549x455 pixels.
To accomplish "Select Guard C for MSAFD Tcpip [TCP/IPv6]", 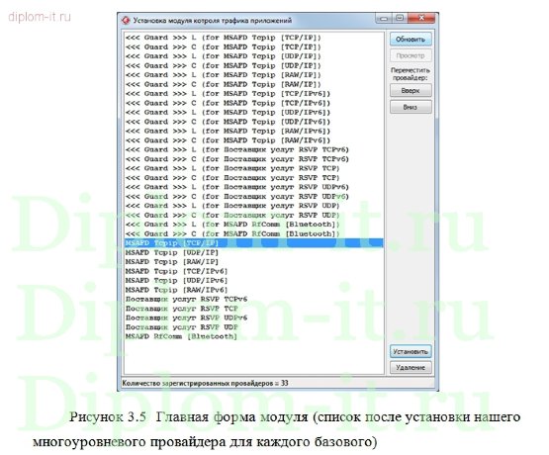I will tap(253, 103).
